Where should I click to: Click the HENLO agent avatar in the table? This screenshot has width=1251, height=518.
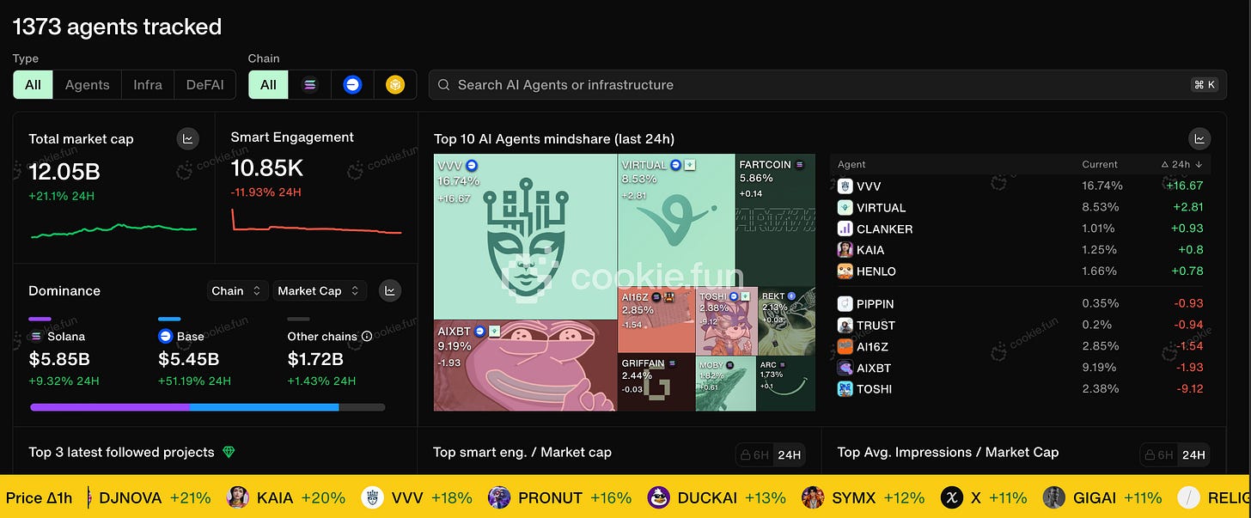845,271
